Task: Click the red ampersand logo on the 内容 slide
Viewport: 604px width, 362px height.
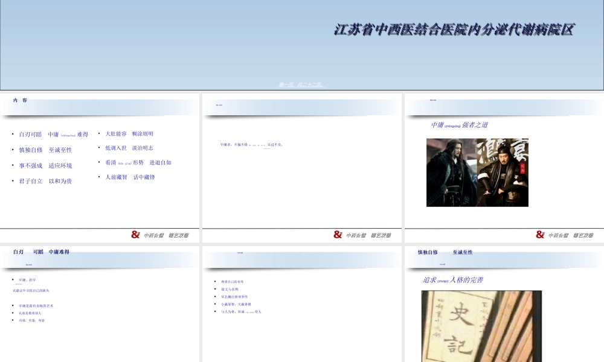Action: [136, 234]
